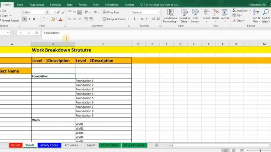Switch to the Activity Codes sheet

point(49,145)
